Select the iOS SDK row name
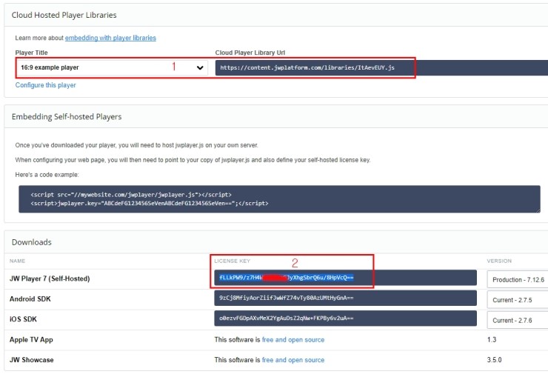 coord(23,319)
